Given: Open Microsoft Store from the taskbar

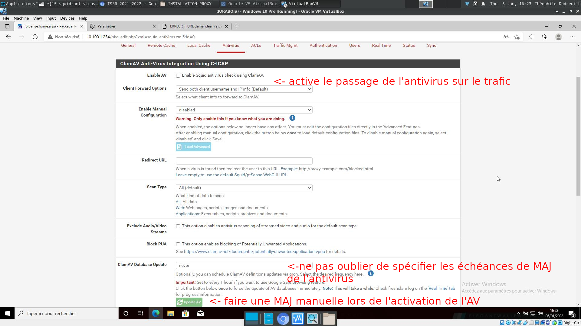Looking at the screenshot, I should pos(185,314).
